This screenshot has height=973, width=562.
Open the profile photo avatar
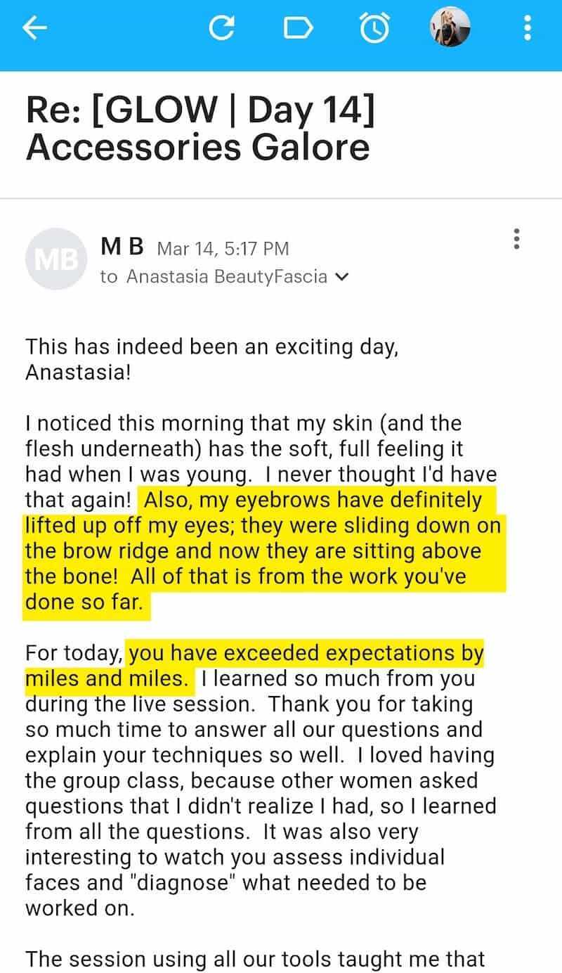[450, 27]
